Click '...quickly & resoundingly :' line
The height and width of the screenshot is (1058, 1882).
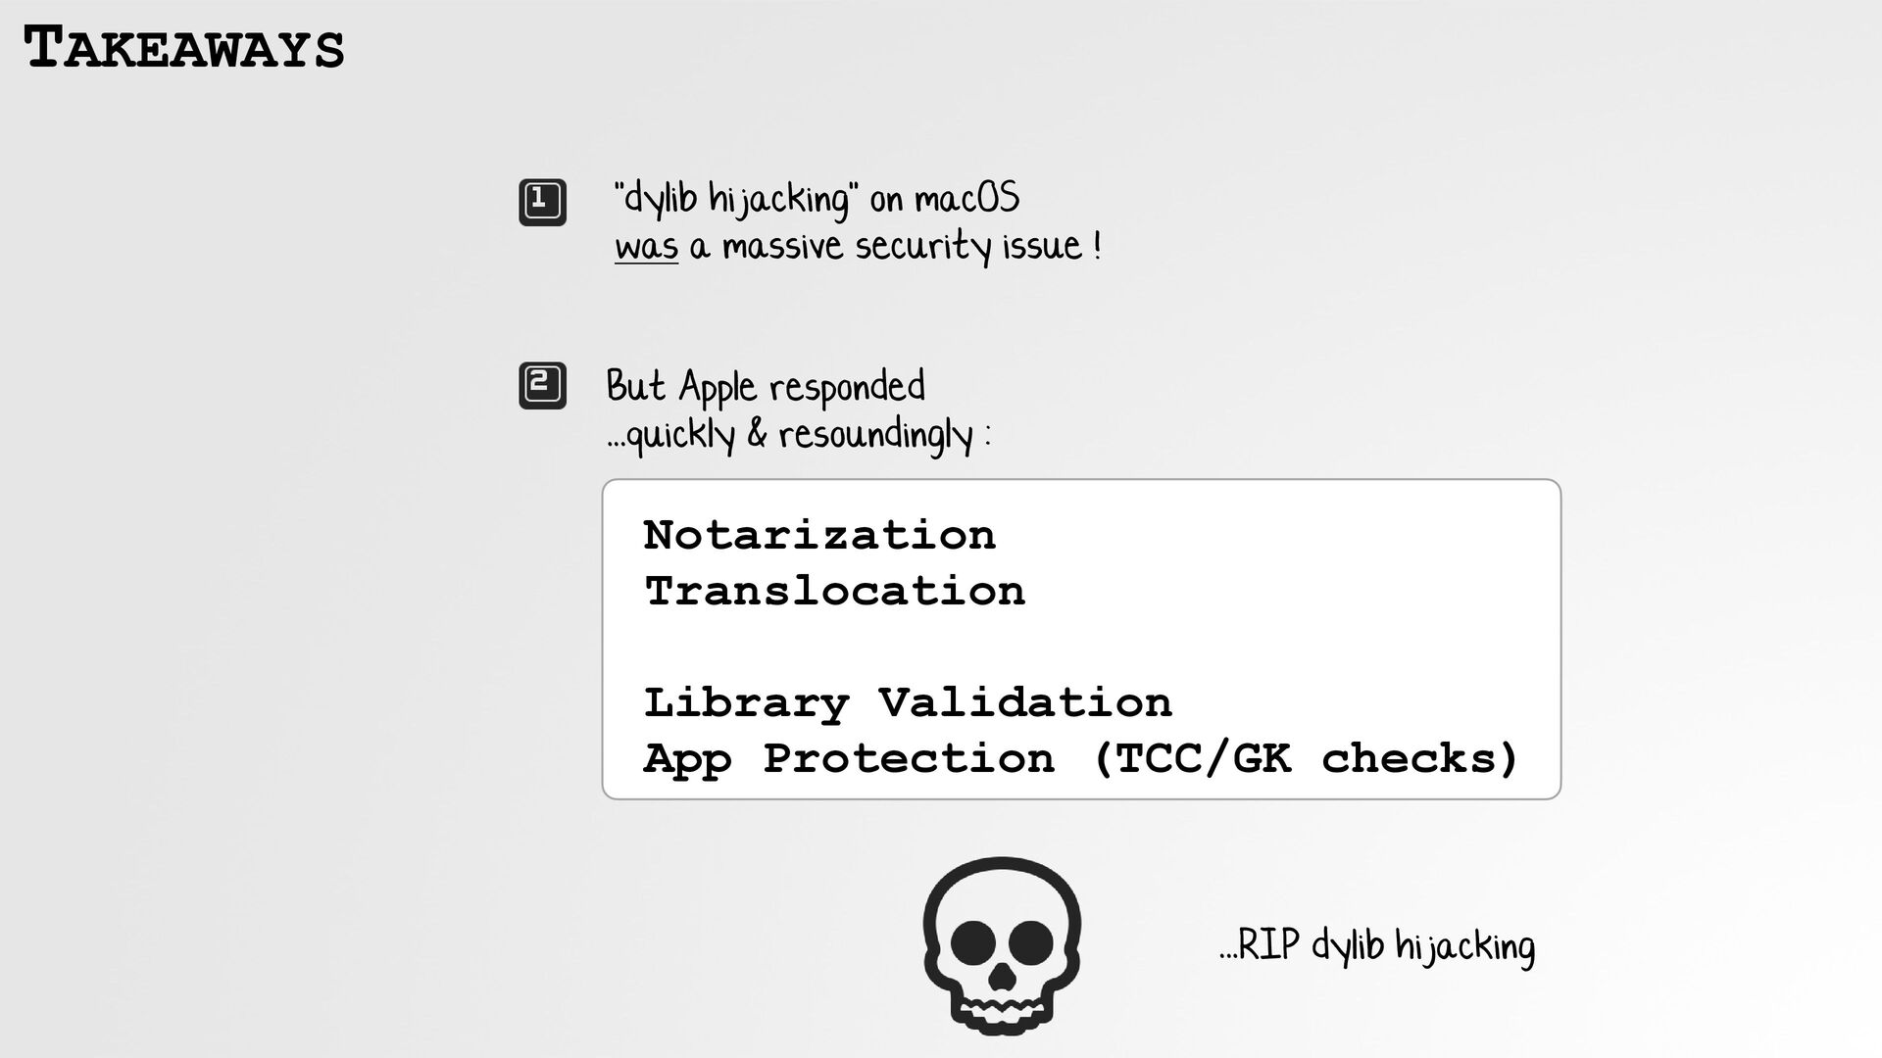pyautogui.click(x=799, y=434)
